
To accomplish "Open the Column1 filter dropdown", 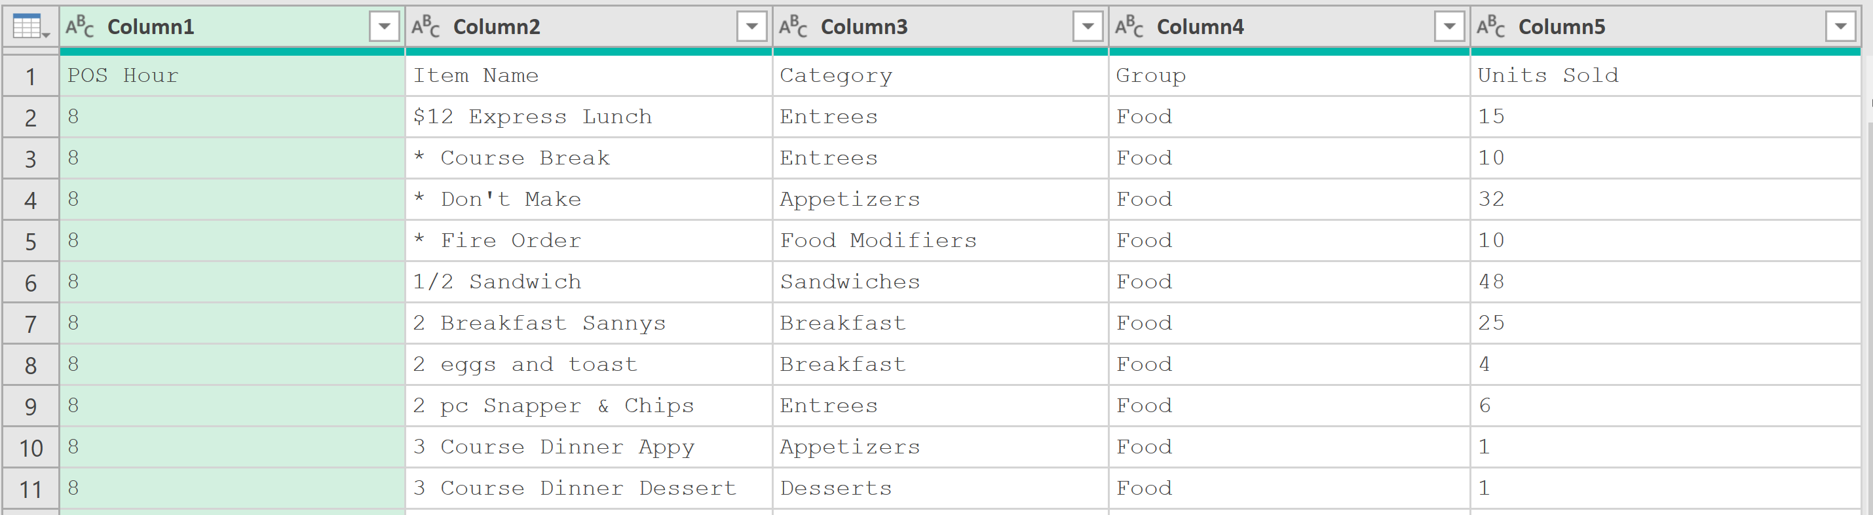I will click(x=385, y=27).
